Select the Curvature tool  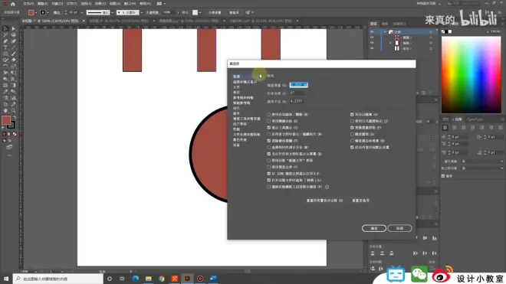(x=13, y=41)
